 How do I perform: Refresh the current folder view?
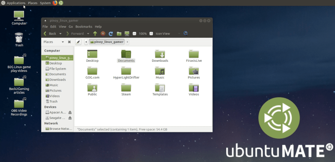tap(111, 33)
